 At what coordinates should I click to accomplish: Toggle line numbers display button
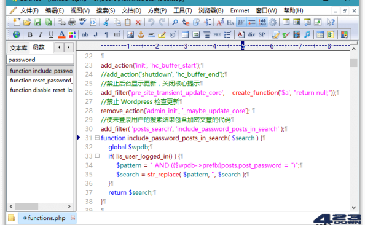click(x=262, y=22)
